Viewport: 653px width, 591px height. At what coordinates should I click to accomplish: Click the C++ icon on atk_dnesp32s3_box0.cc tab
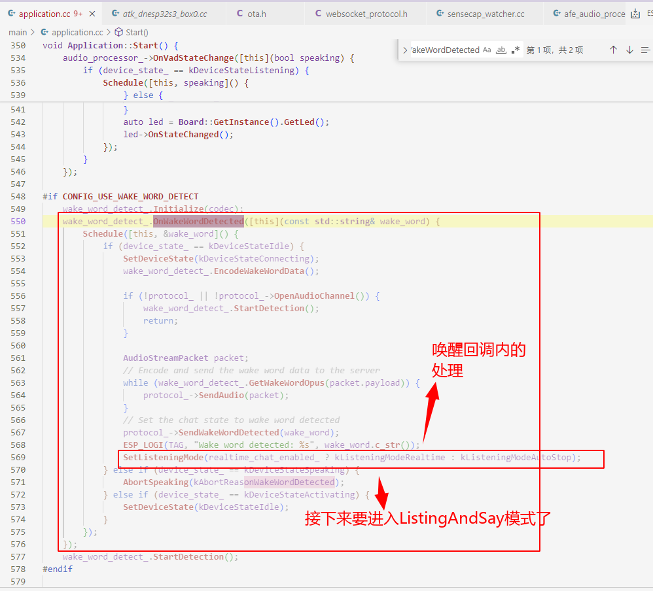[x=115, y=14]
